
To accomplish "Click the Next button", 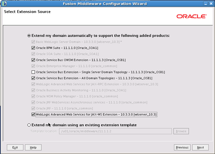I will [x=200, y=147].
